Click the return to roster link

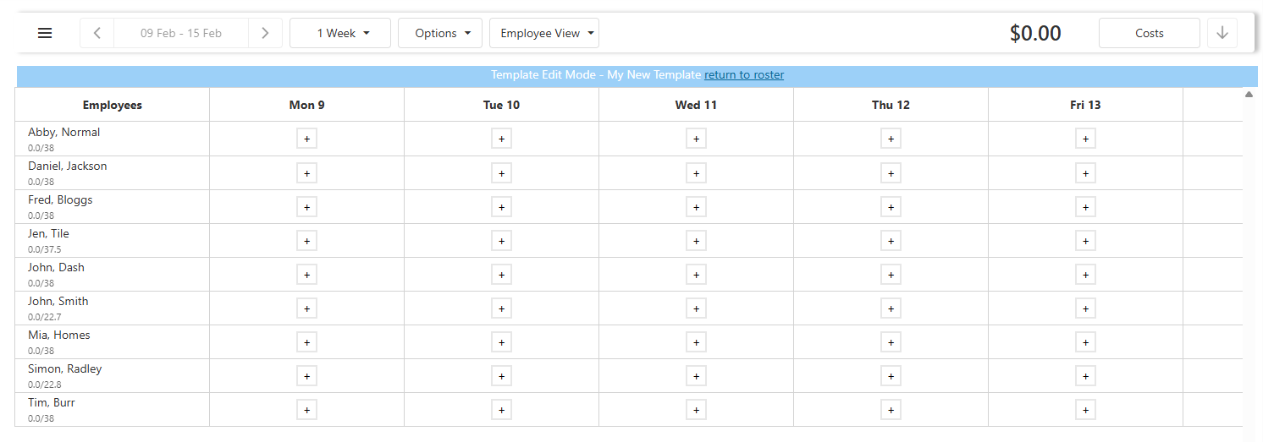744,74
